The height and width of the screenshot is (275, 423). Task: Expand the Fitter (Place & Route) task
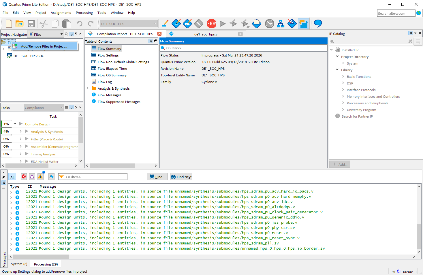click(x=20, y=139)
